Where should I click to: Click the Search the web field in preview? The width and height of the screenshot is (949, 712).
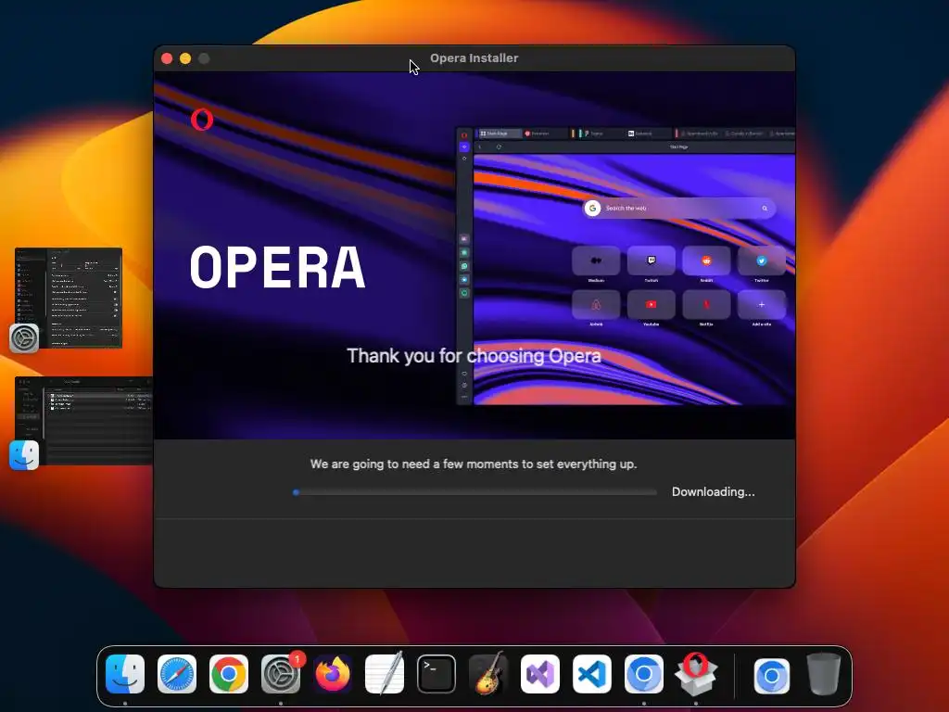click(678, 209)
